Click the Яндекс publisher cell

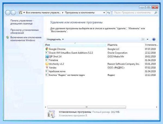click(111, 75)
